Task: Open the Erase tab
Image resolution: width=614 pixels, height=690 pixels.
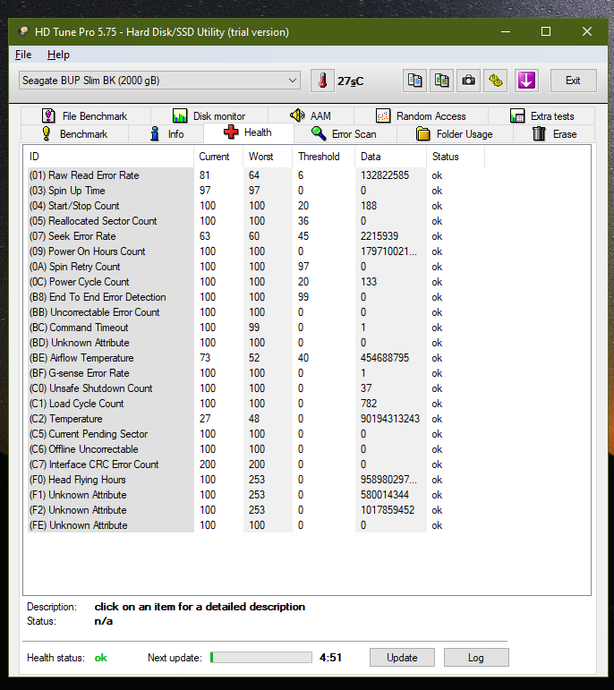Action: click(554, 133)
